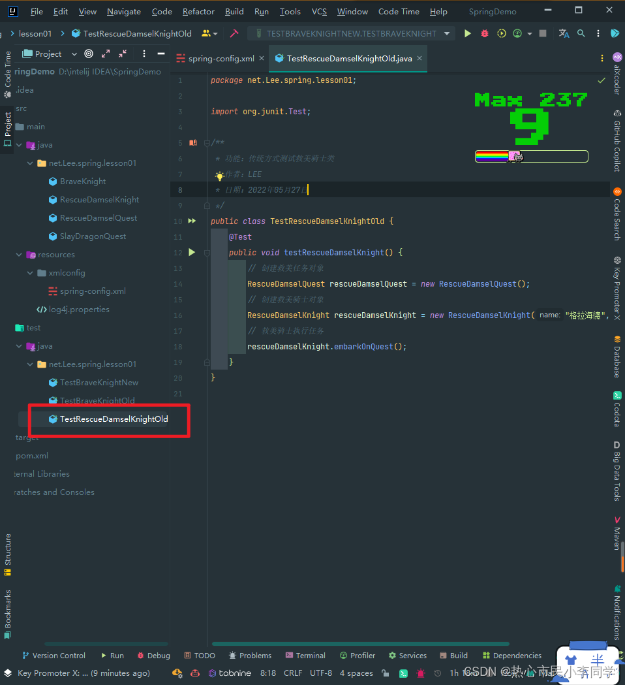Run the selected configuration with green play button
Viewport: 625px width, 685px height.
[467, 33]
